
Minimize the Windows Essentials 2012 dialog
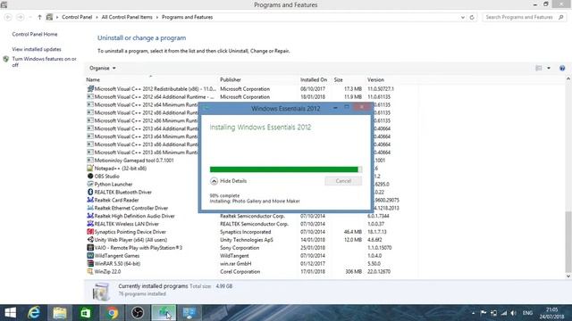[335, 108]
